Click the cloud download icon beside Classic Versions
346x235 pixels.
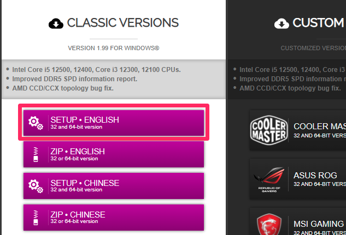(x=56, y=23)
